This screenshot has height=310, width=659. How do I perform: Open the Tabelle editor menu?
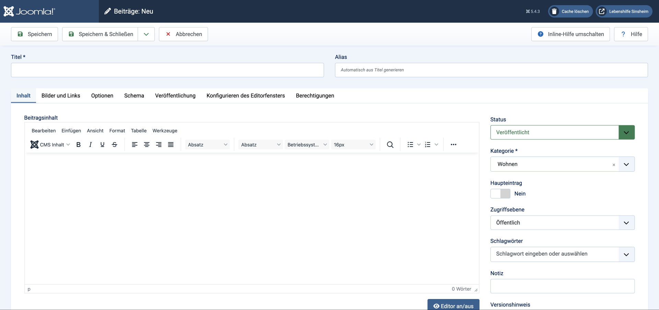click(139, 130)
